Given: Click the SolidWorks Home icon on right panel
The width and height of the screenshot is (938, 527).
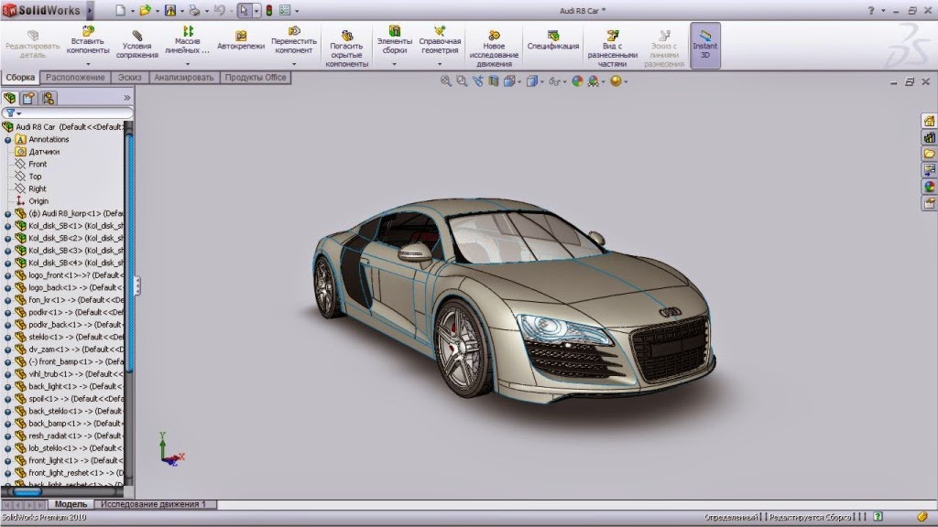Looking at the screenshot, I should click(929, 122).
